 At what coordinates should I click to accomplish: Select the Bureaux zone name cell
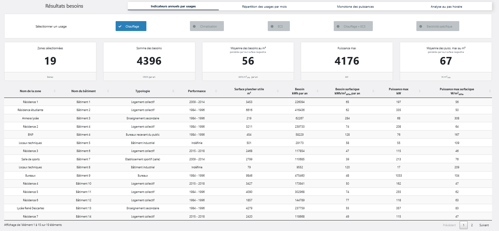click(x=30, y=176)
